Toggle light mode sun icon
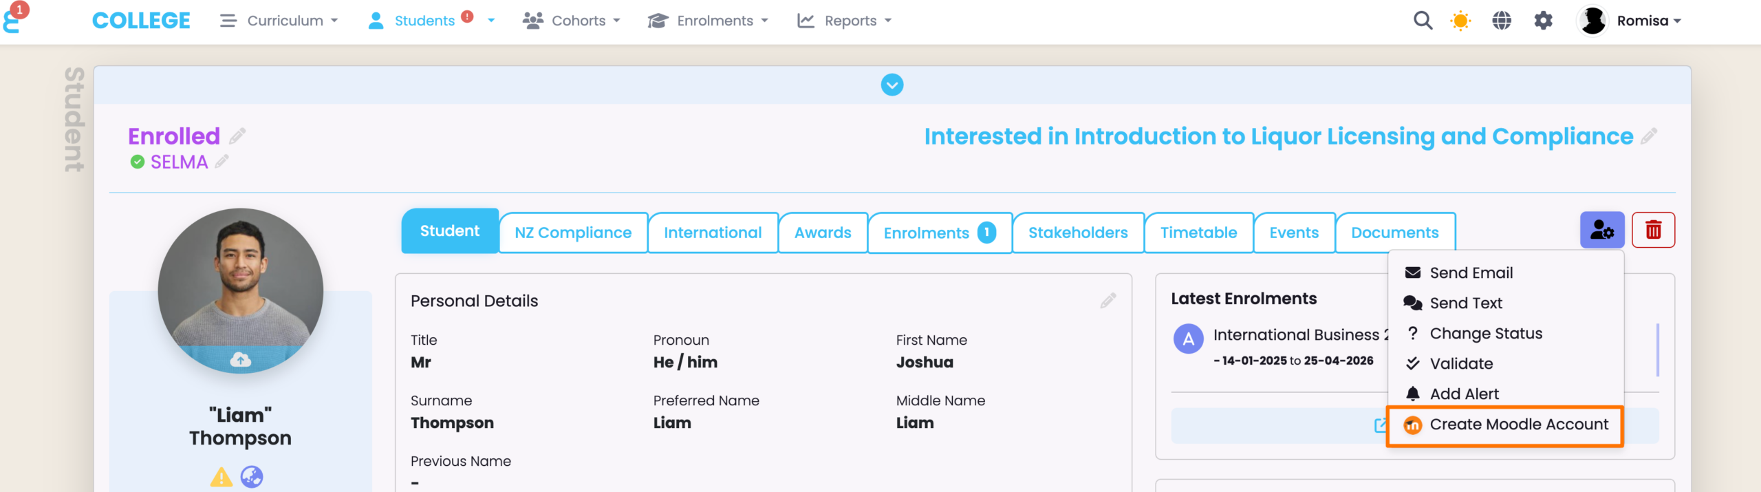This screenshot has height=492, width=1761. 1460,21
